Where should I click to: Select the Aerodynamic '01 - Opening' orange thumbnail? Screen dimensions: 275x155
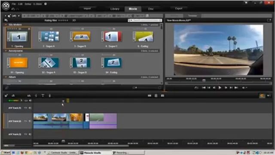[x=17, y=63]
